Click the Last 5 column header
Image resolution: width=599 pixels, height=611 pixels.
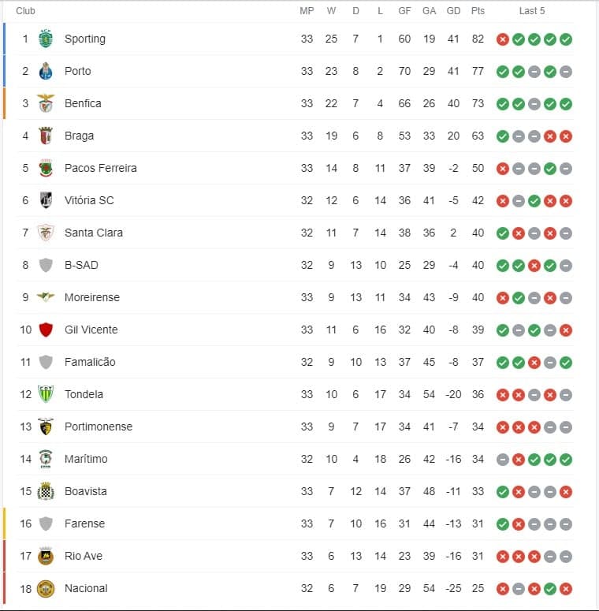pyautogui.click(x=532, y=11)
